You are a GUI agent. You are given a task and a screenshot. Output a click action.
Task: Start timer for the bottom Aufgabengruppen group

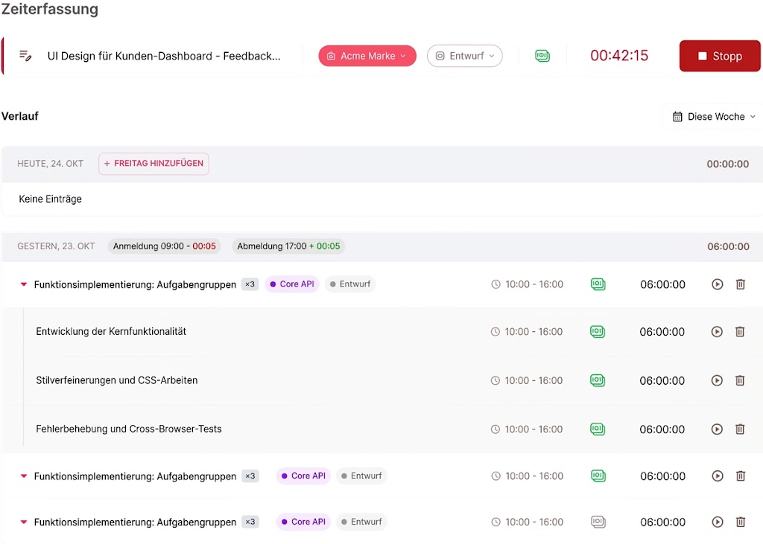pyautogui.click(x=718, y=522)
